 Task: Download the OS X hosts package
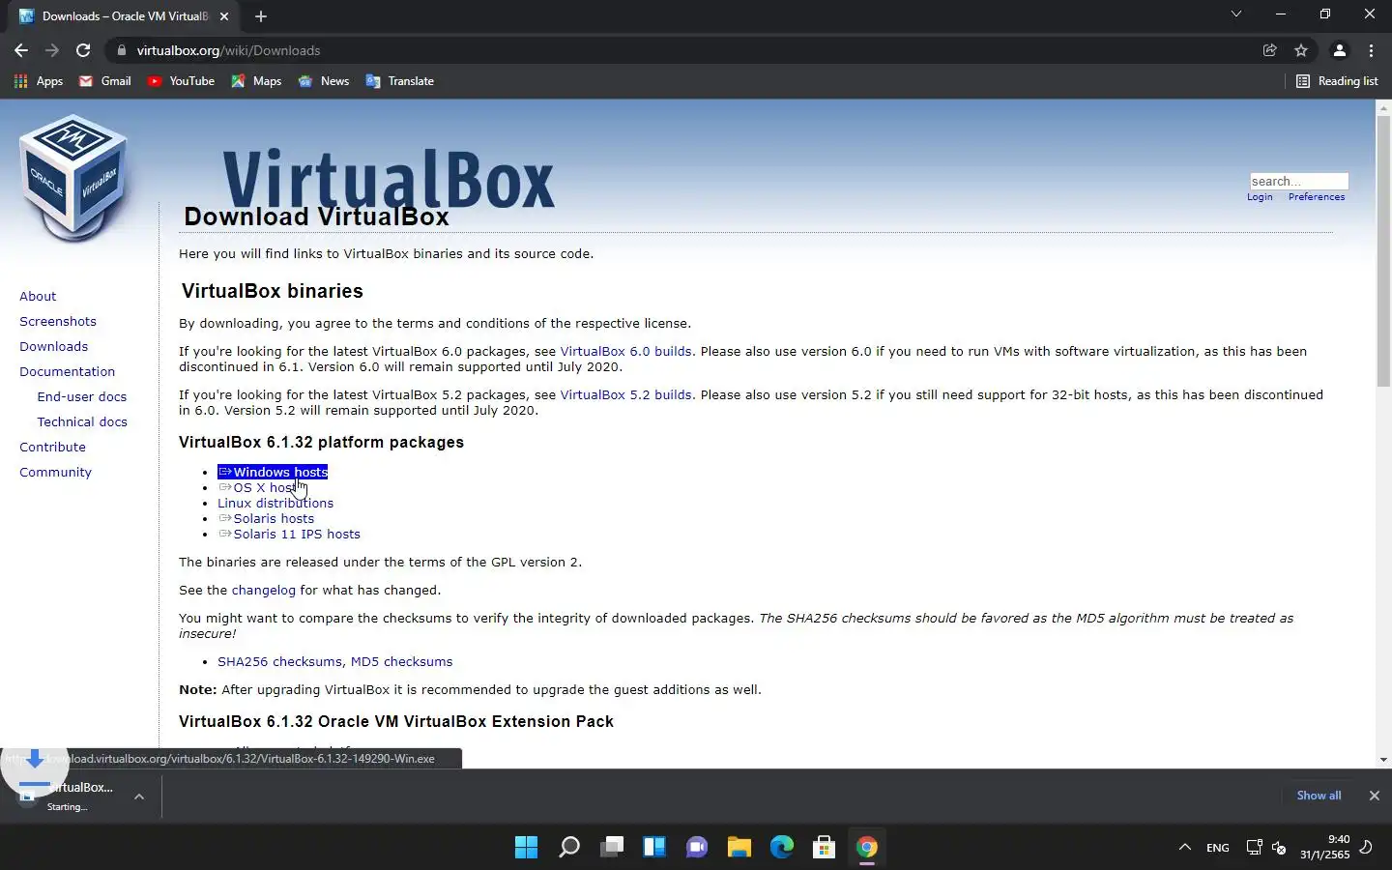pos(259,487)
